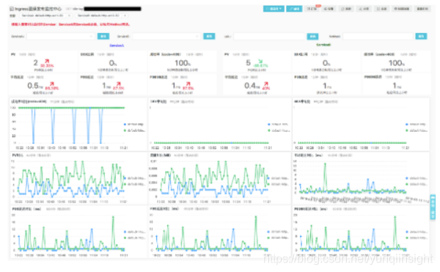Click the red up arrow beside ServiceA PV value
440x272 pixels.
coord(47,61)
